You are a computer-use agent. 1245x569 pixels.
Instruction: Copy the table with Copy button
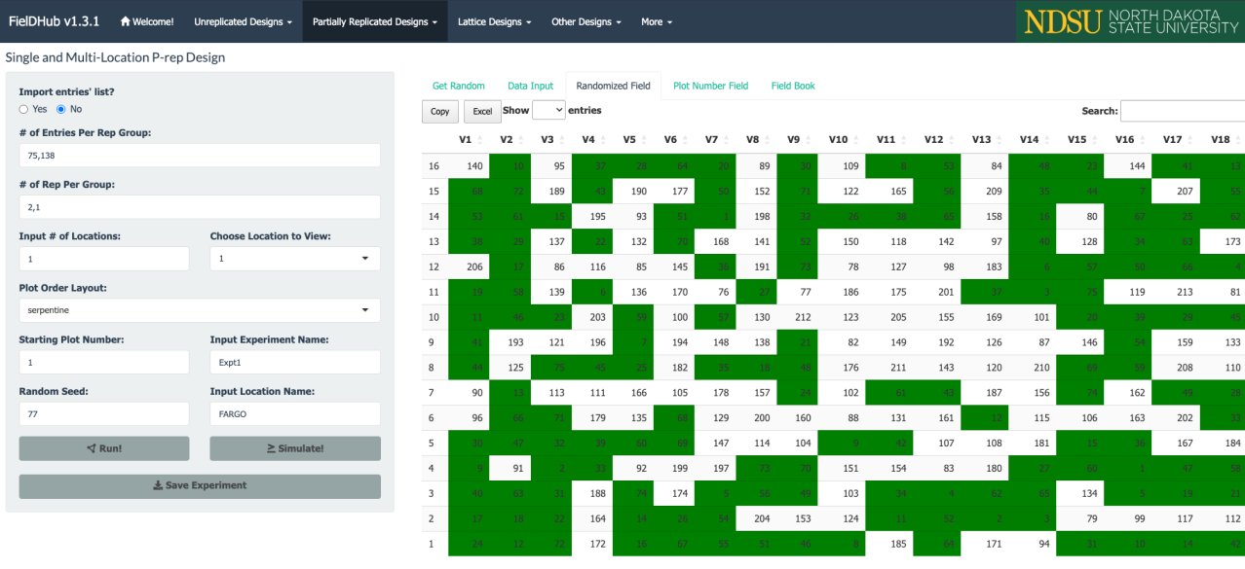pyautogui.click(x=439, y=112)
